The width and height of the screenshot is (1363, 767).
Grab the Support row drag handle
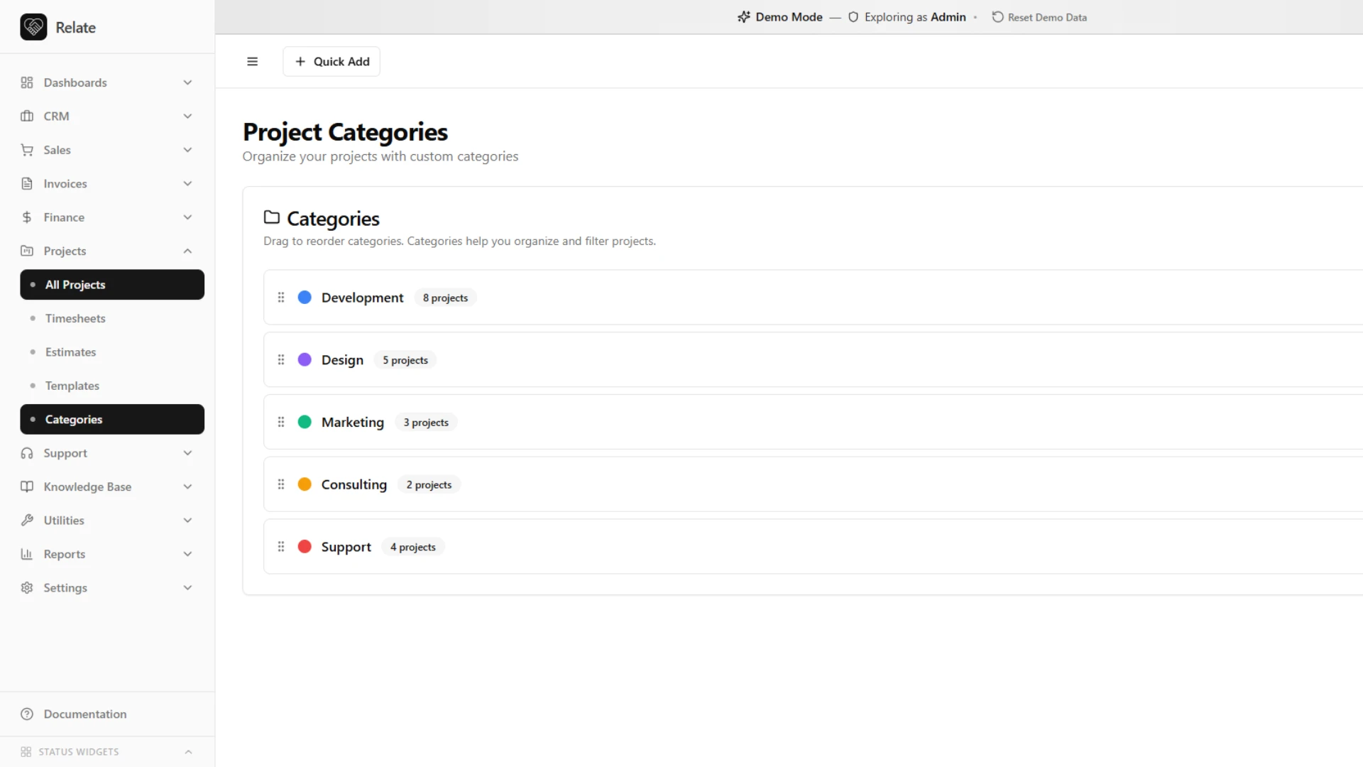[281, 547]
